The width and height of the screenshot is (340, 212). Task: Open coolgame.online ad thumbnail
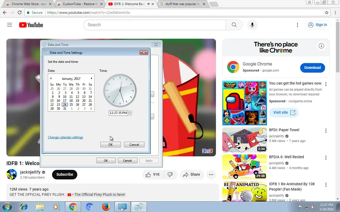245,103
